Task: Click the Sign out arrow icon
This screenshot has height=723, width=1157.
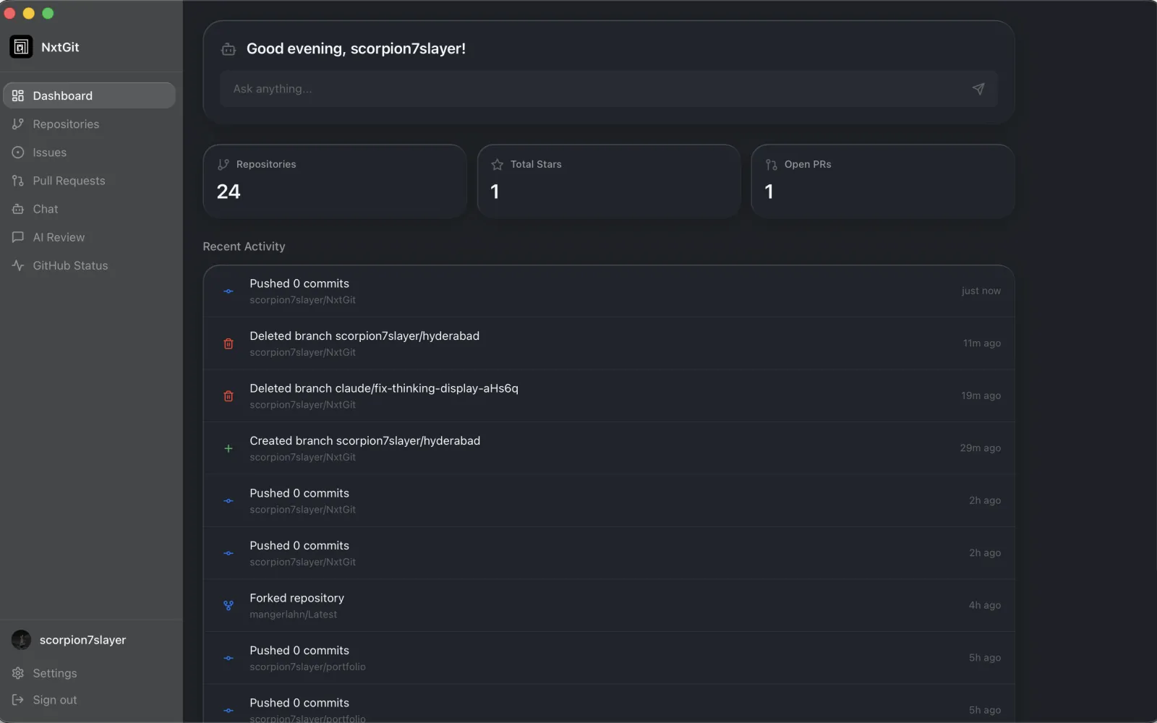Action: point(18,700)
